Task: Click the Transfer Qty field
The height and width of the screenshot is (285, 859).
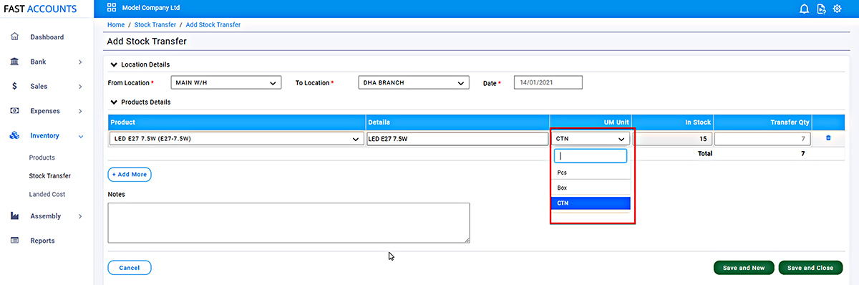Action: (763, 139)
